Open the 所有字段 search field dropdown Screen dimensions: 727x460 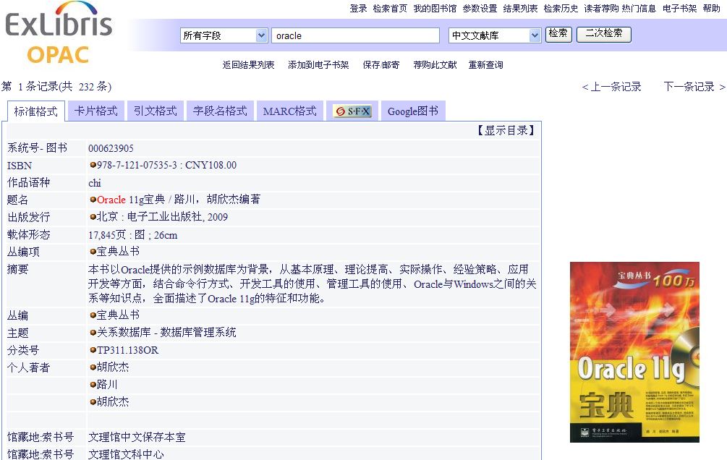[224, 35]
